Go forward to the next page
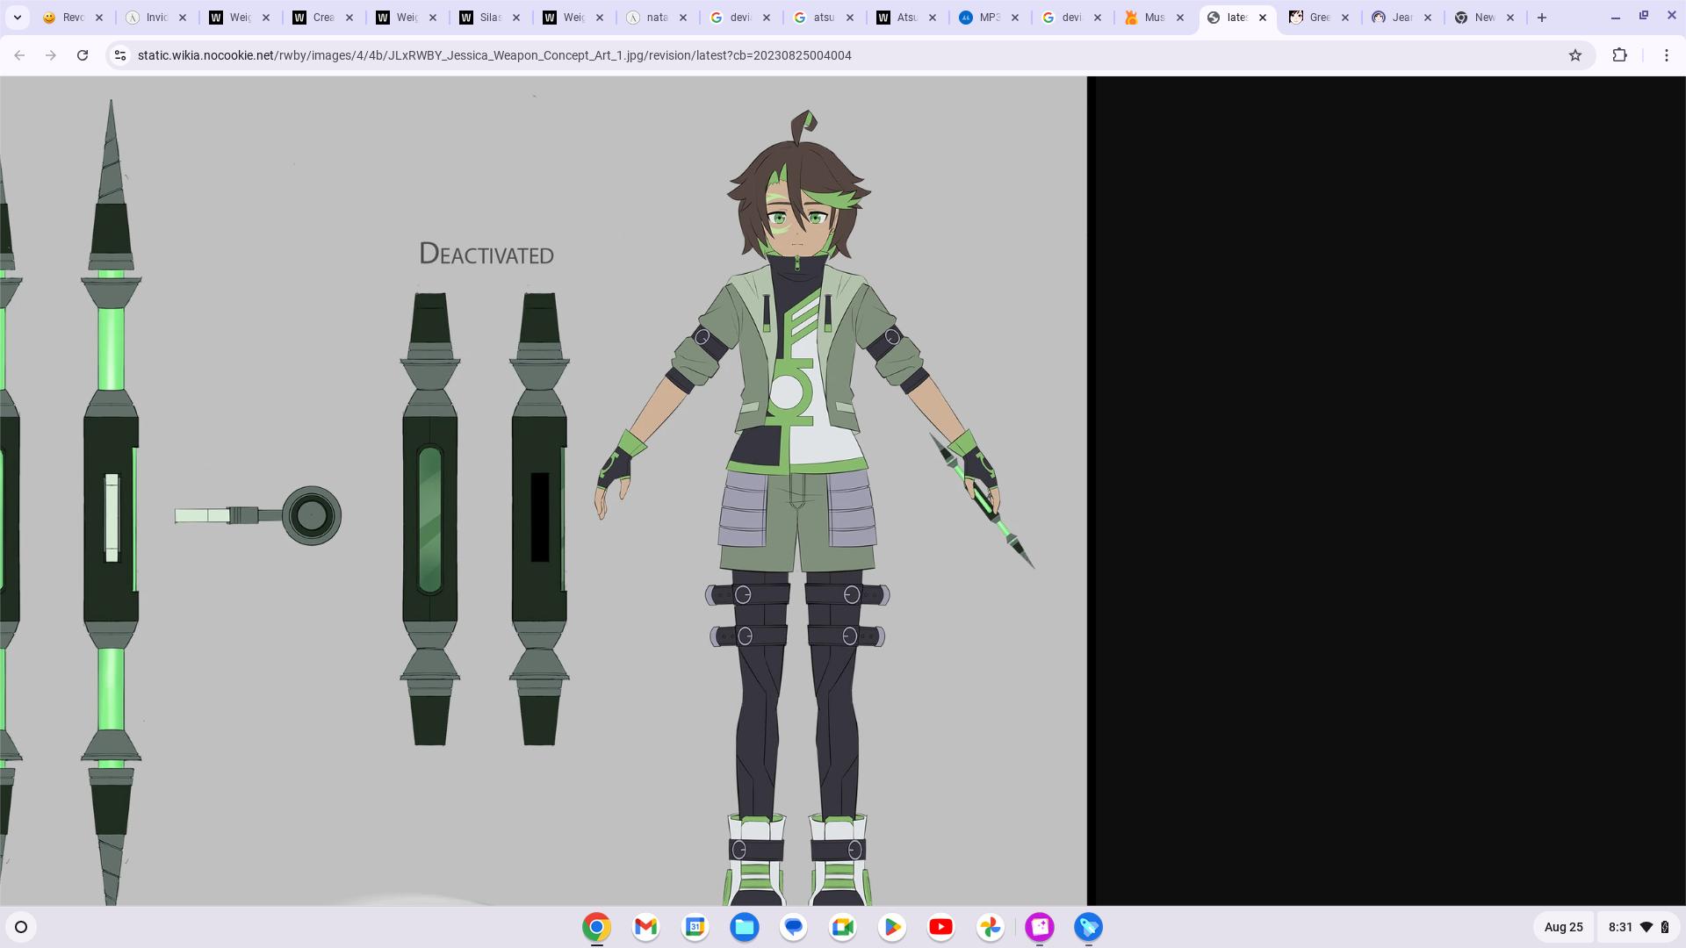The height and width of the screenshot is (948, 1686). (x=51, y=55)
